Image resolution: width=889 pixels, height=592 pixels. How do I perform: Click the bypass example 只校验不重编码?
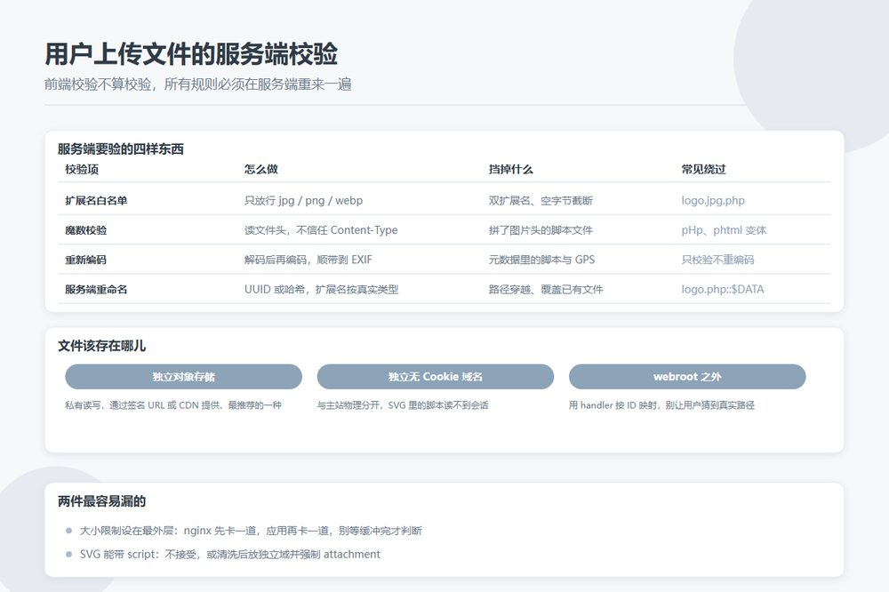pyautogui.click(x=717, y=260)
